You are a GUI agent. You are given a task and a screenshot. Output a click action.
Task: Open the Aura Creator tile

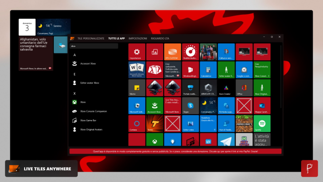click(x=226, y=88)
